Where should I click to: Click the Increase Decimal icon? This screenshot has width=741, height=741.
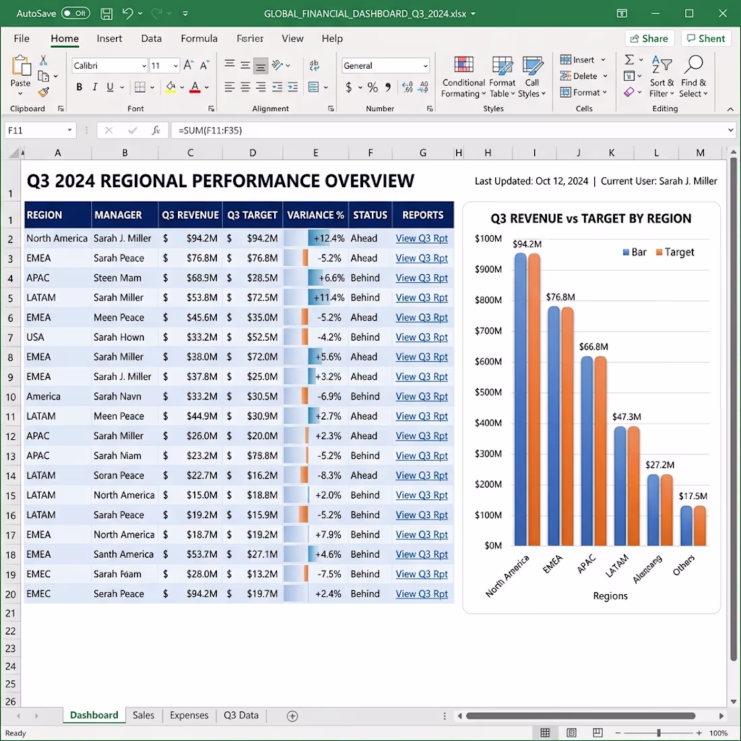[407, 87]
